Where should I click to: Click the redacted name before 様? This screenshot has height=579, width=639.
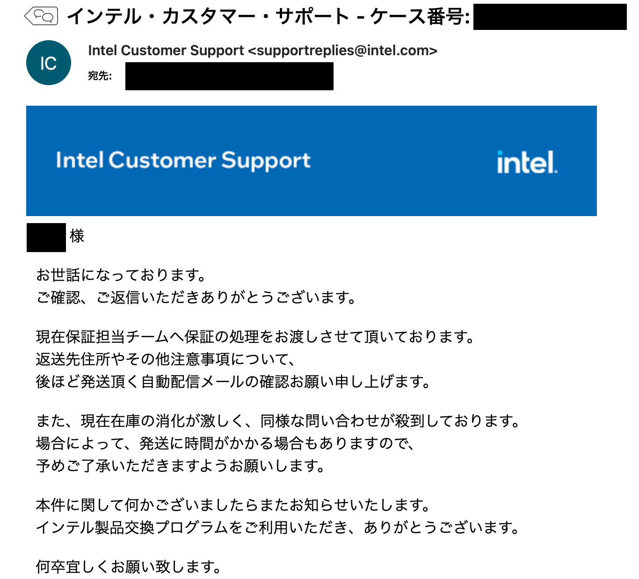[45, 237]
